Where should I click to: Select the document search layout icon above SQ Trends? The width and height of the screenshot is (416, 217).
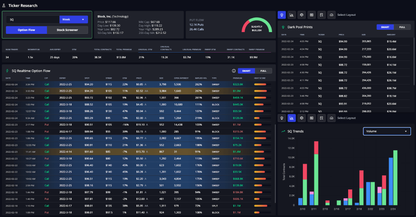click(x=321, y=118)
